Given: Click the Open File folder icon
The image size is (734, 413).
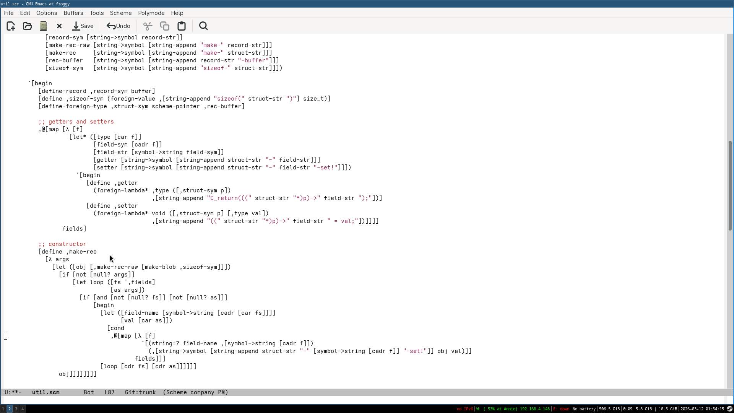Looking at the screenshot, I should click(27, 26).
